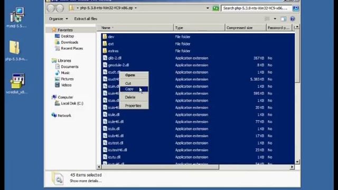
Task: Click the gmodule-2.dll file icon
Action: [105, 65]
